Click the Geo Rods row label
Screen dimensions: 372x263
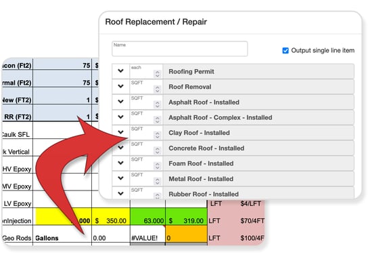pyautogui.click(x=17, y=238)
